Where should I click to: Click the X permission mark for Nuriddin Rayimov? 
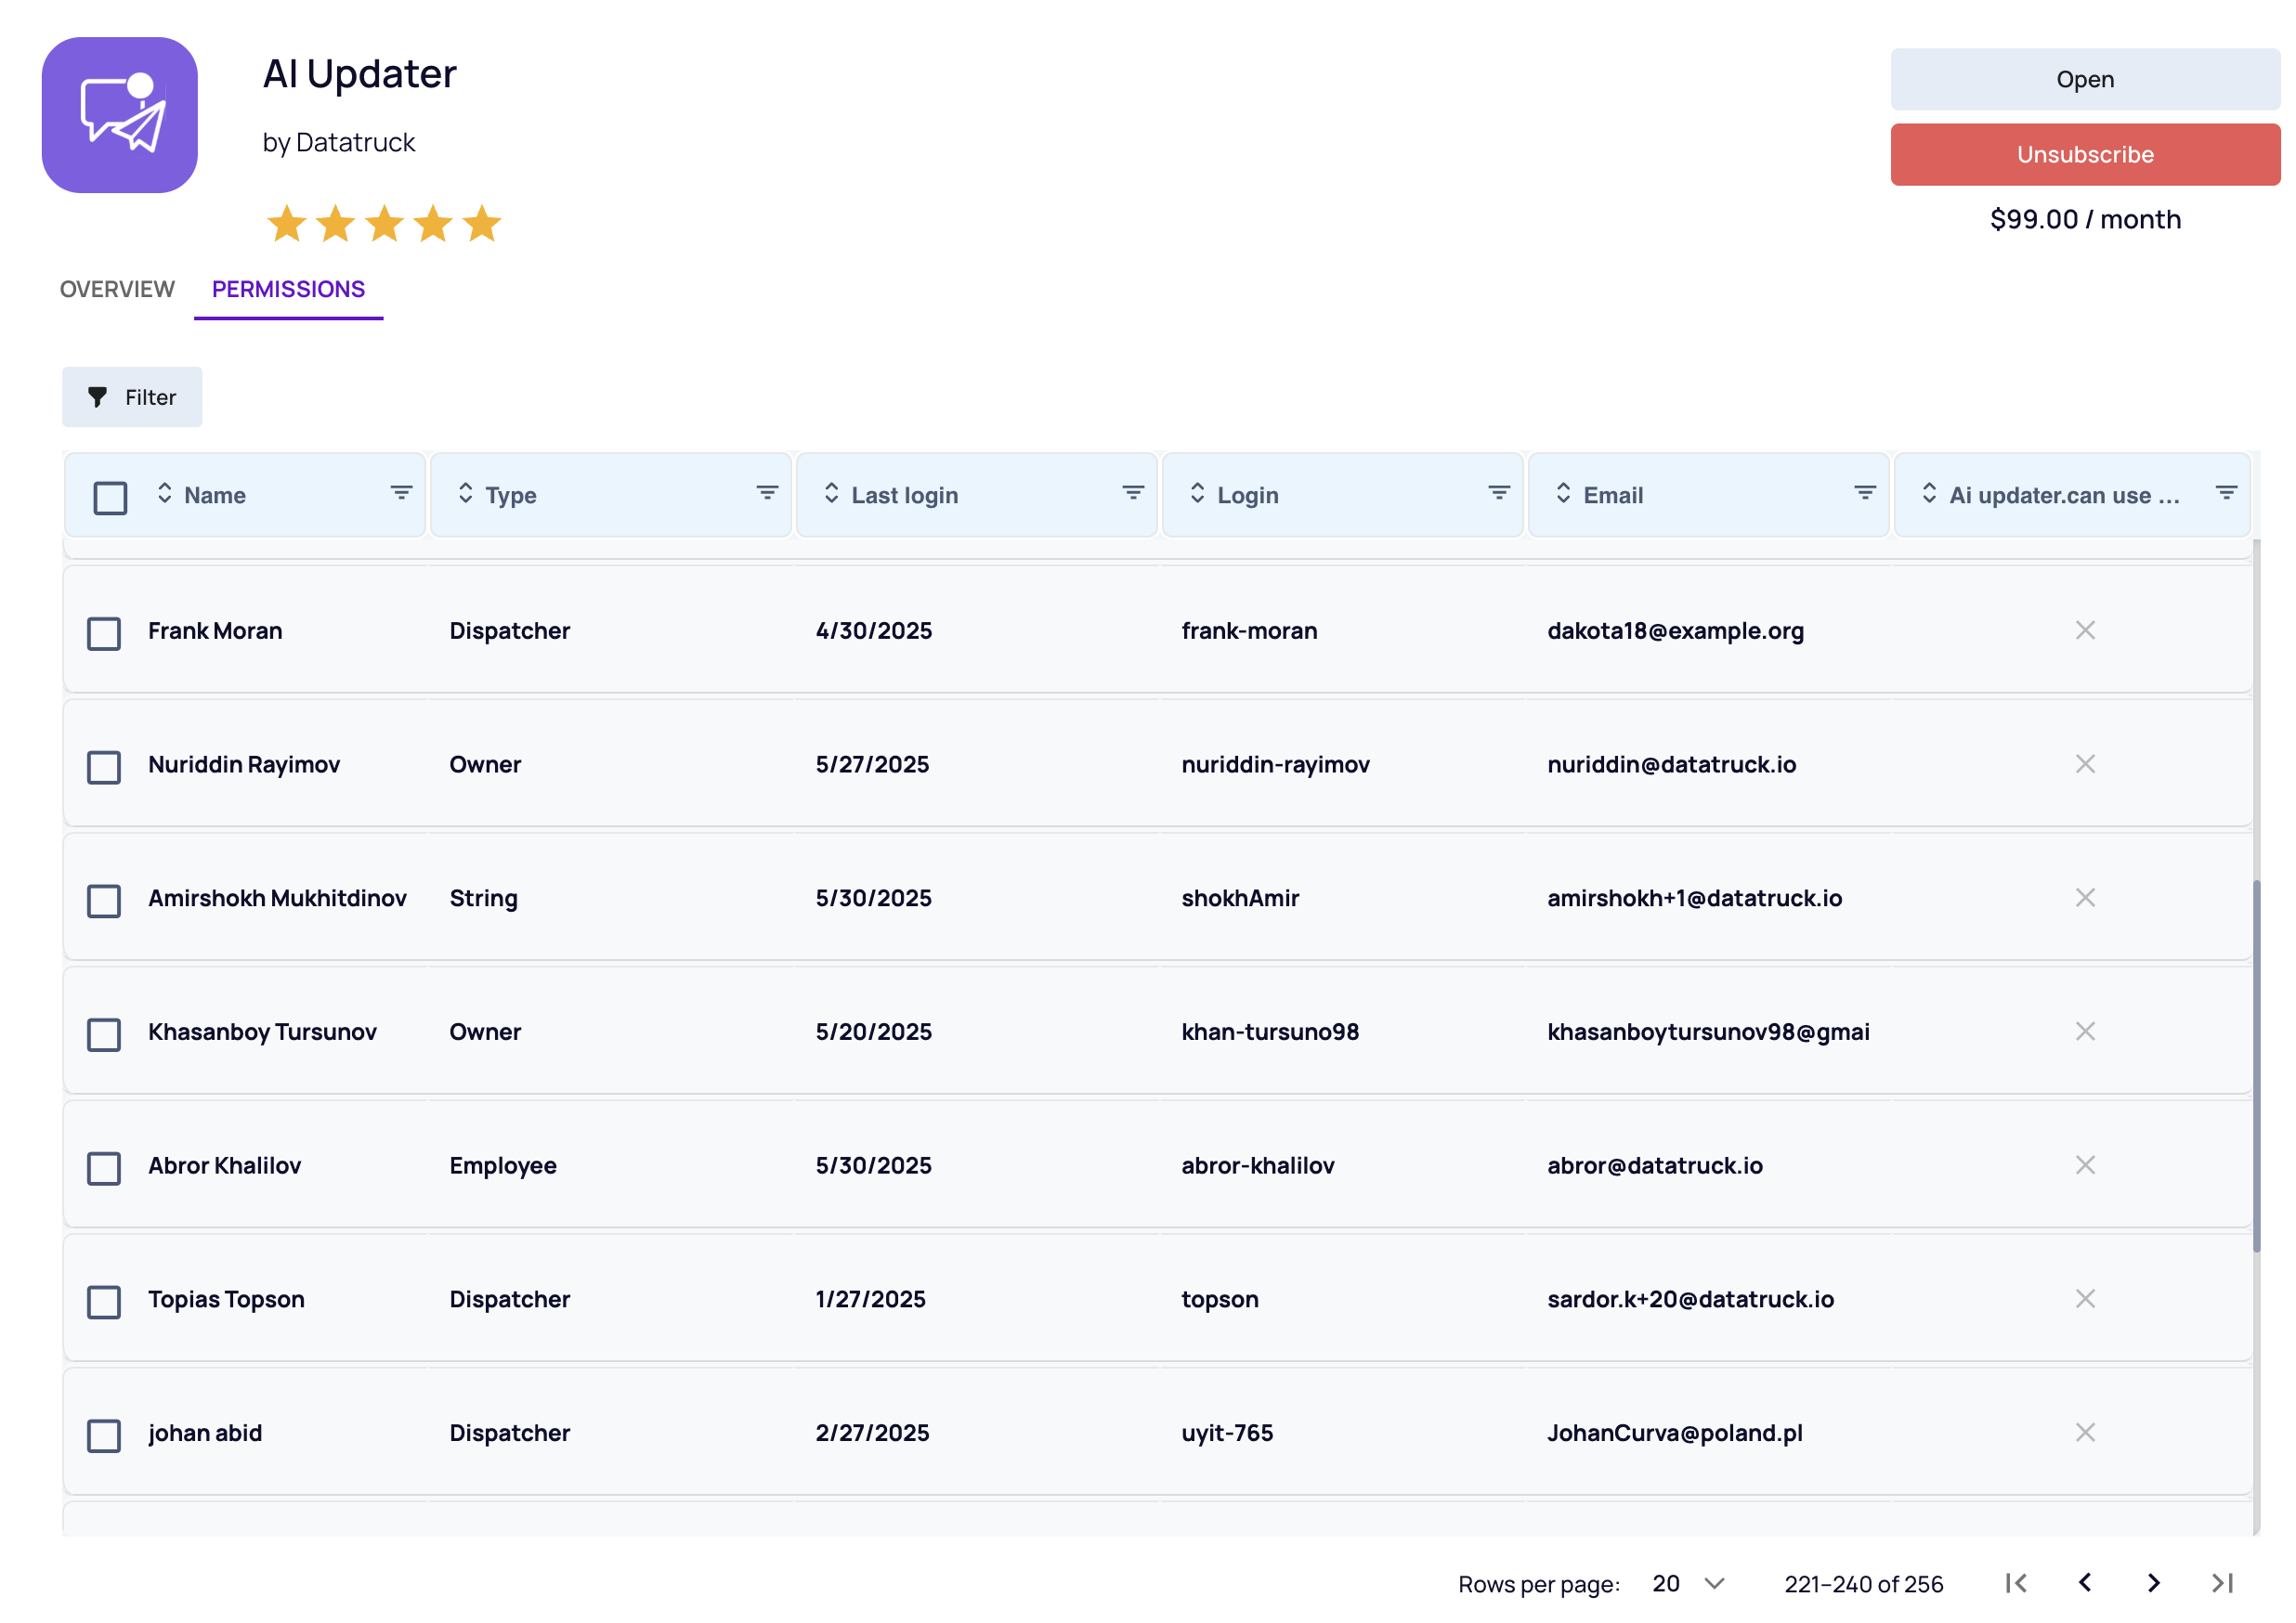point(2085,764)
